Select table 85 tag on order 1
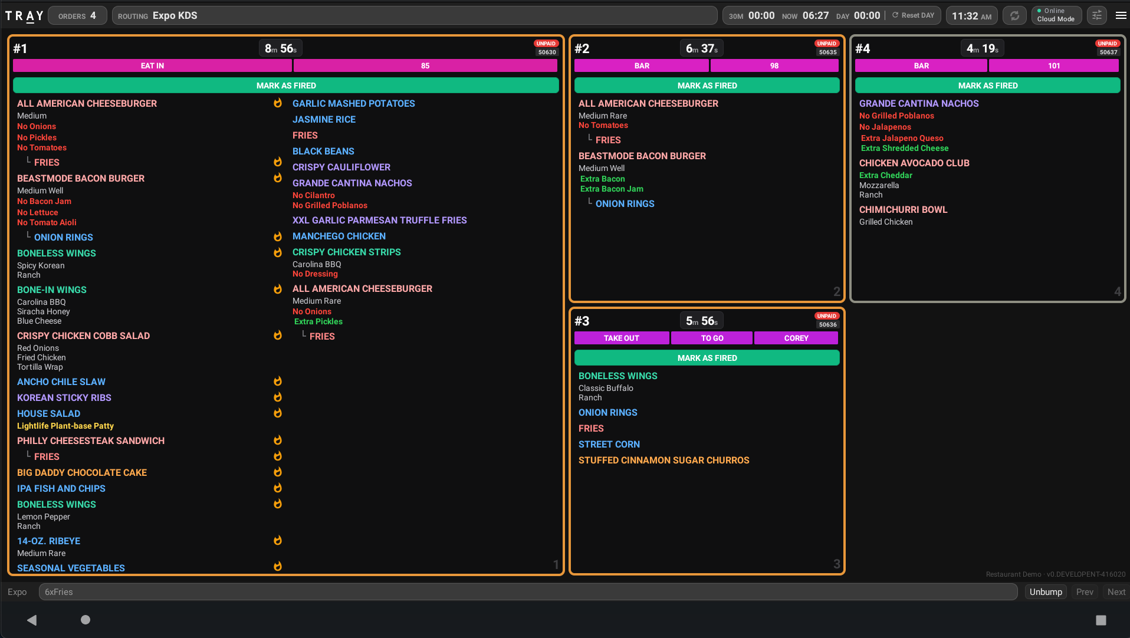 (x=425, y=65)
